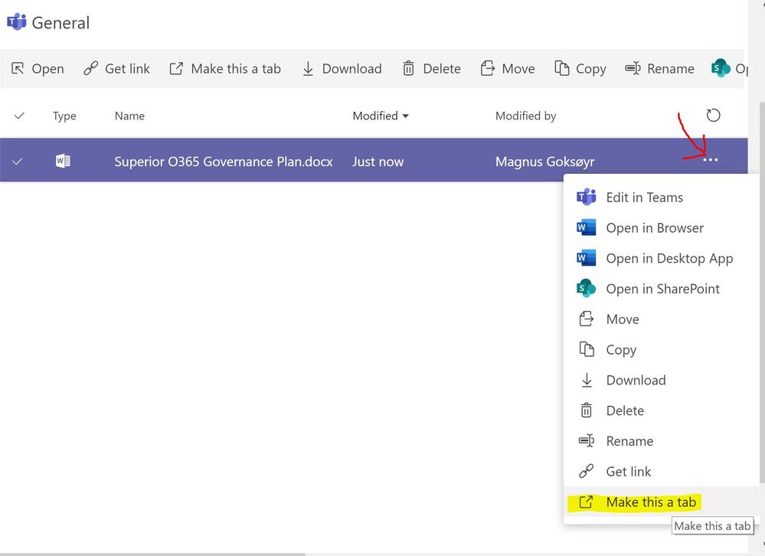Click the Word icon beside Open in Browser
The height and width of the screenshot is (556, 765).
point(586,227)
